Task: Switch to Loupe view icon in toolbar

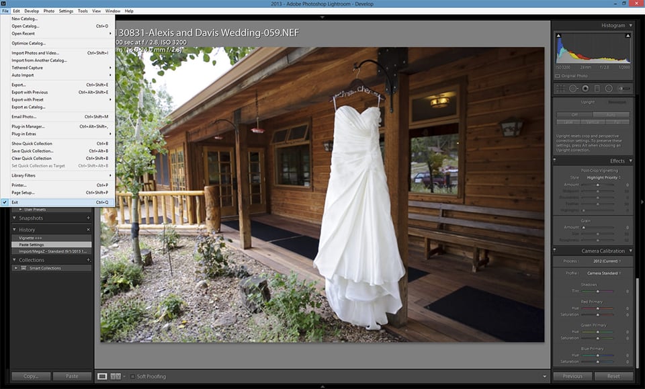Action: pos(102,376)
